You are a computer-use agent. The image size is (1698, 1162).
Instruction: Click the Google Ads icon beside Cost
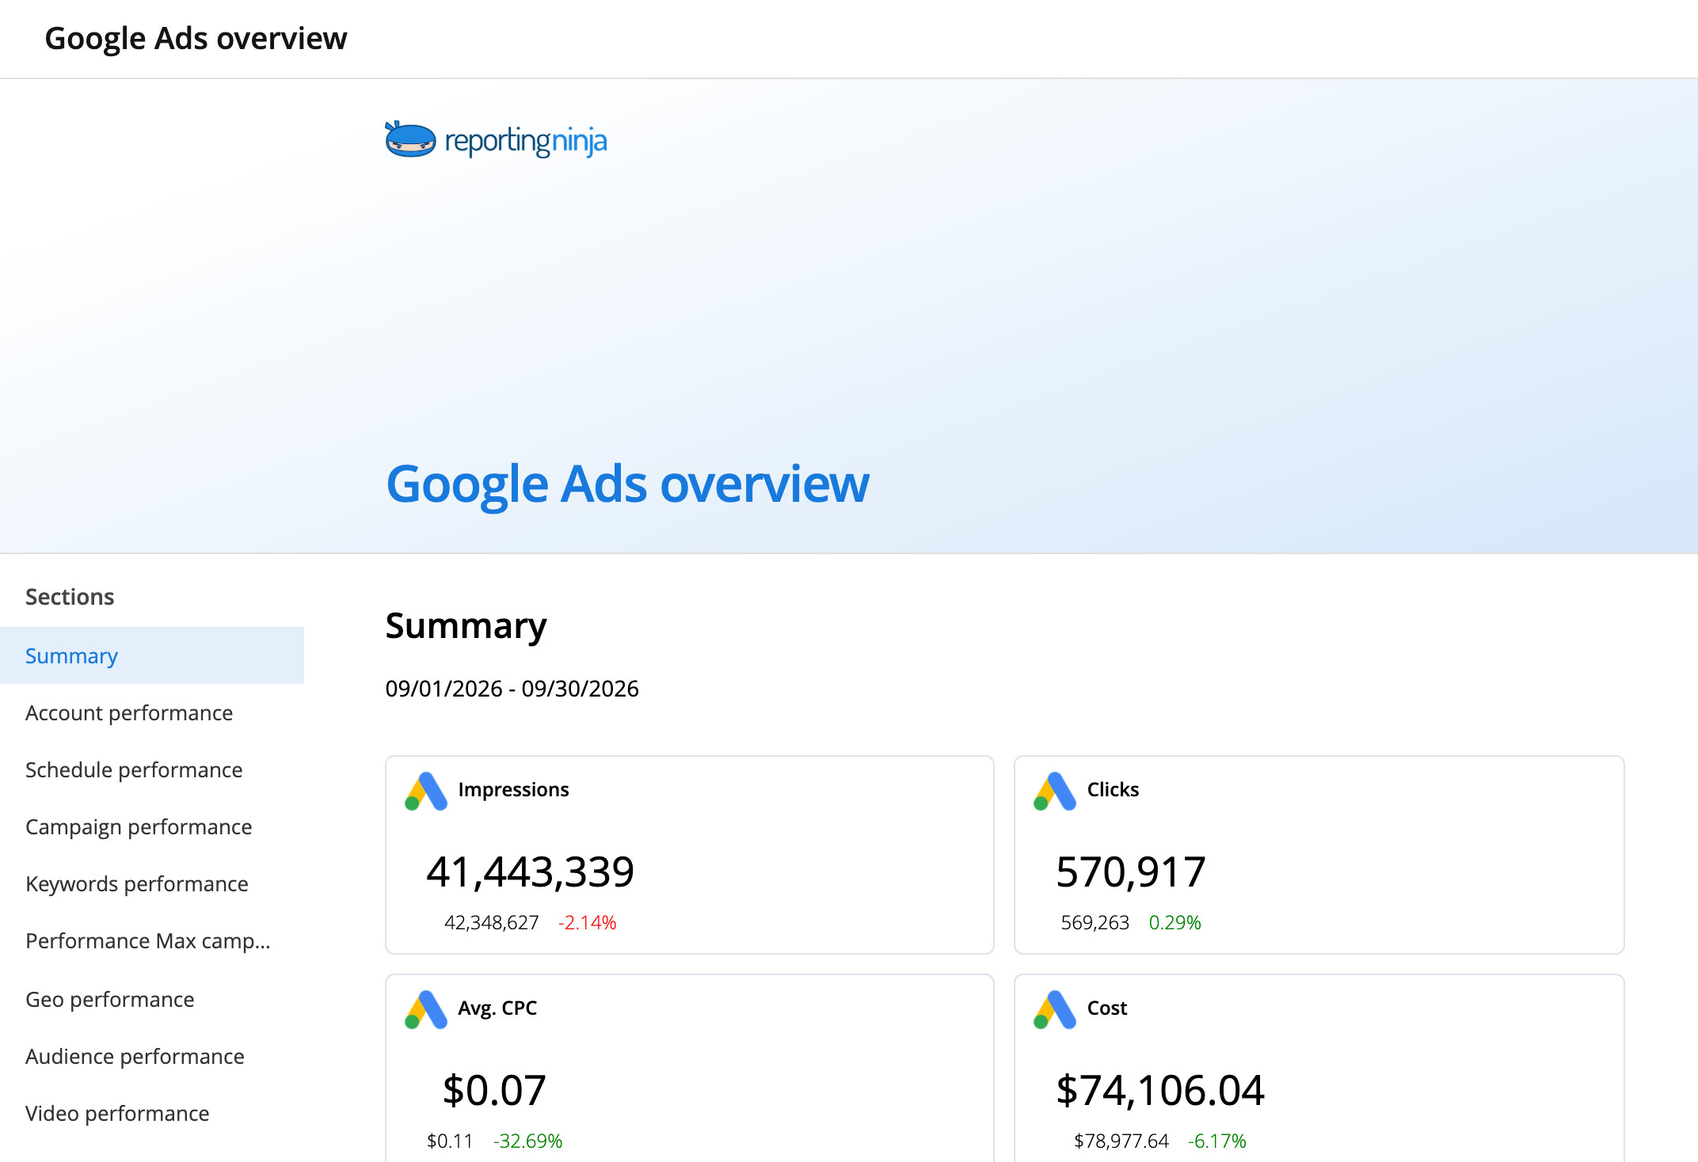click(x=1055, y=1009)
